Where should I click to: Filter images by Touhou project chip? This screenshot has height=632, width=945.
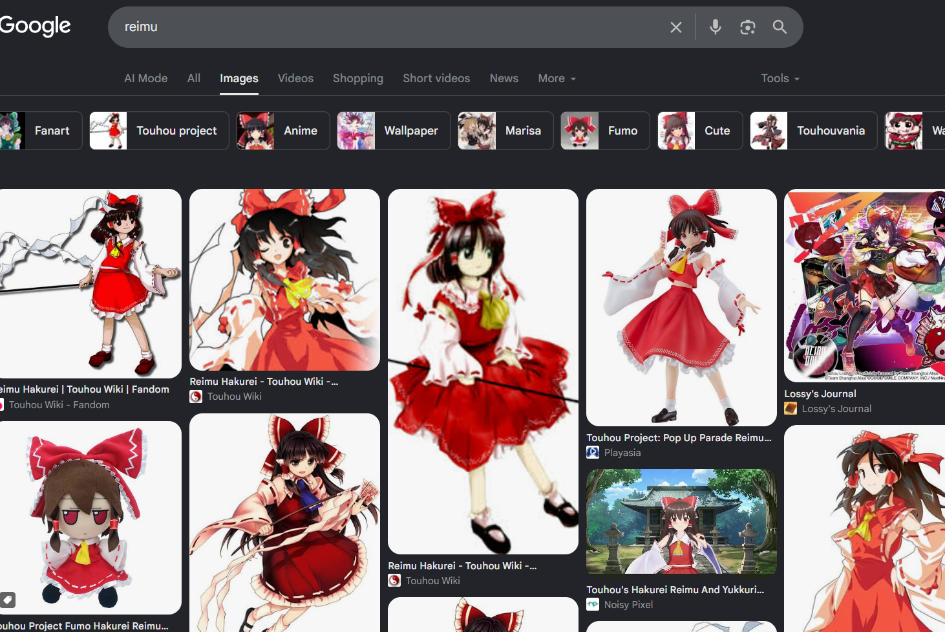coord(159,131)
